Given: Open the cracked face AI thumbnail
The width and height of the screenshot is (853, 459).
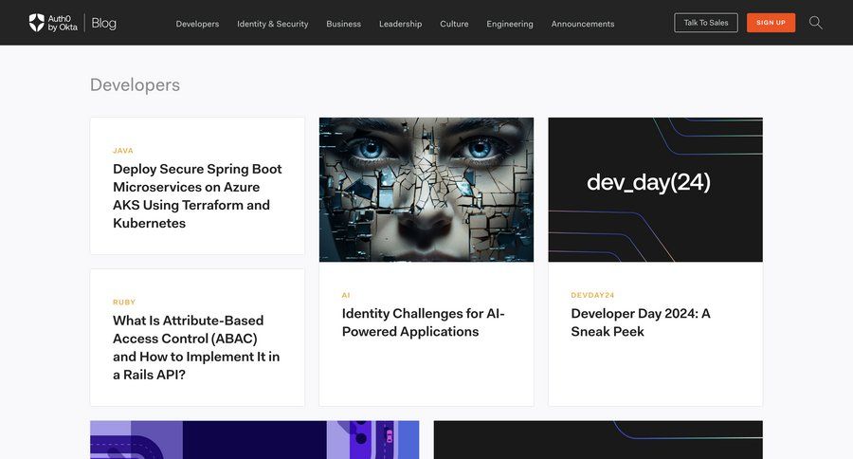Looking at the screenshot, I should coord(426,190).
